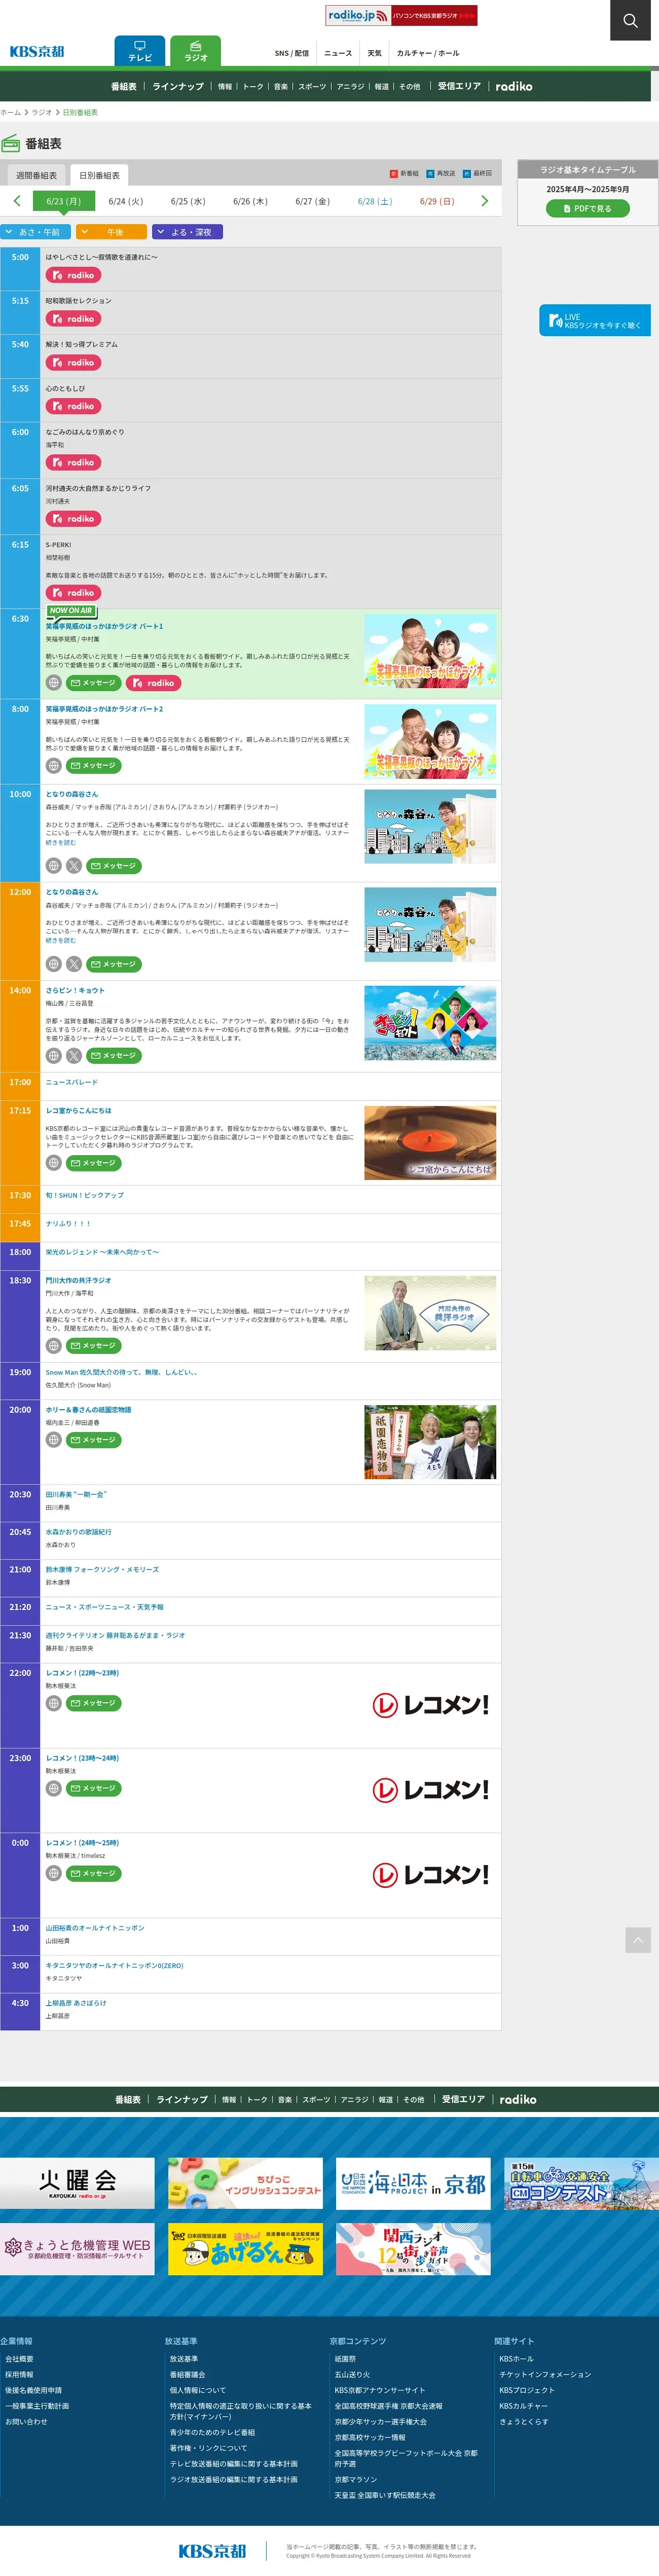
Task: Open globe icon for 門川大作の共汗ラジオ
Action: [54, 1345]
